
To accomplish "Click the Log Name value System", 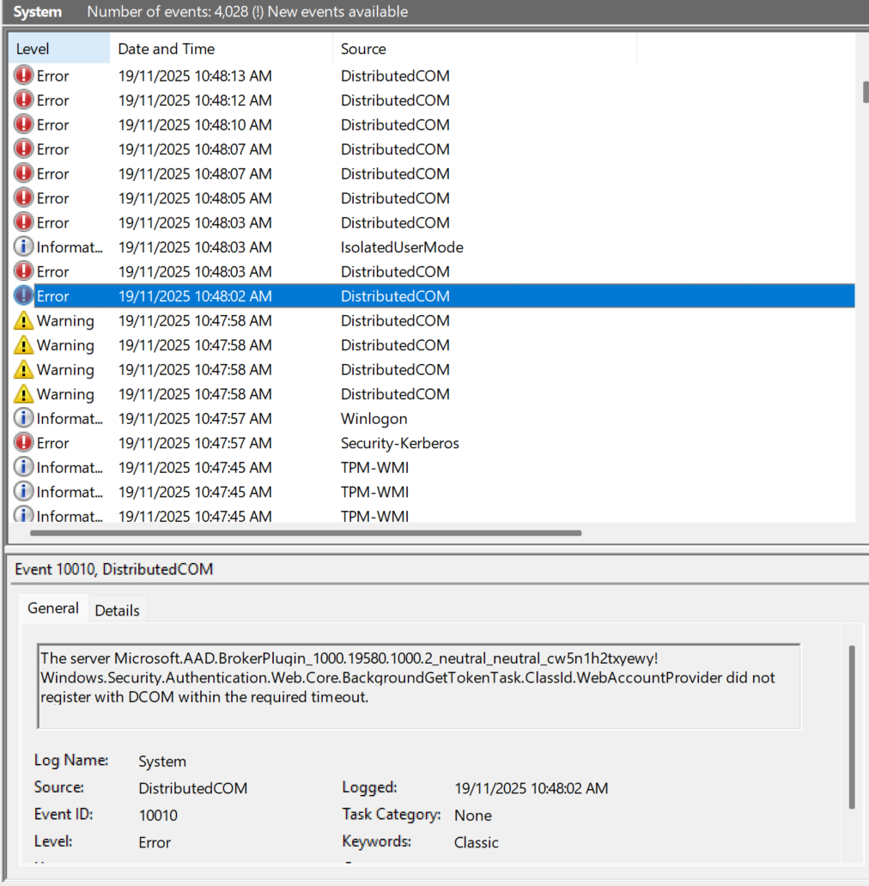I will pyautogui.click(x=162, y=762).
